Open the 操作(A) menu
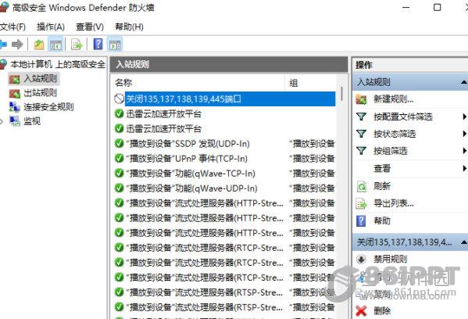This screenshot has width=468, height=319. pyautogui.click(x=51, y=27)
